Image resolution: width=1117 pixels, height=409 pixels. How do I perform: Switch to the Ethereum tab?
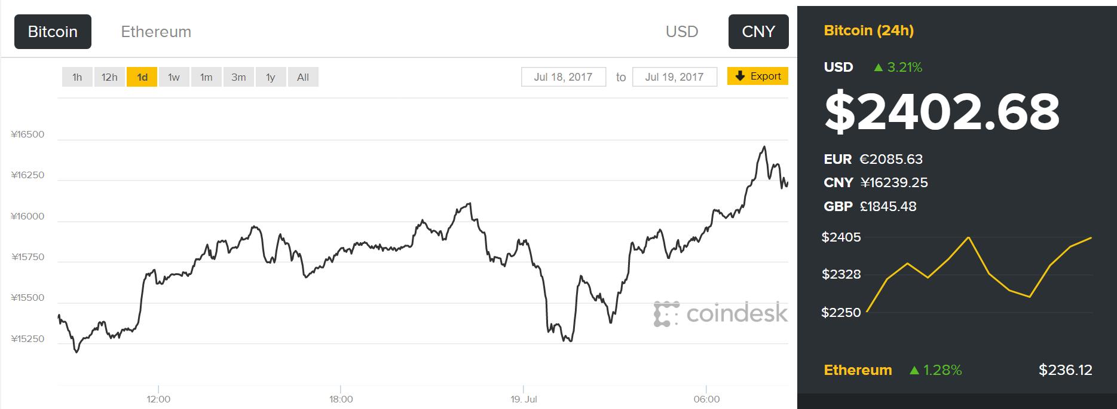(x=156, y=32)
